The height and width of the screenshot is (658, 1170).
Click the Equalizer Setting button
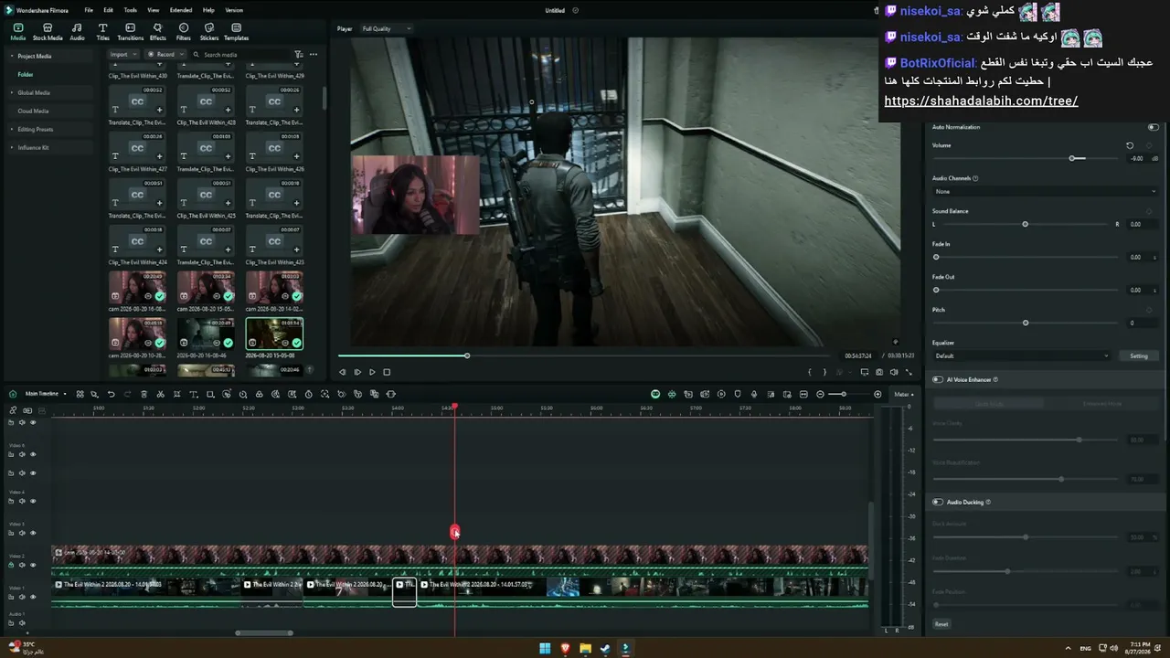coord(1139,356)
